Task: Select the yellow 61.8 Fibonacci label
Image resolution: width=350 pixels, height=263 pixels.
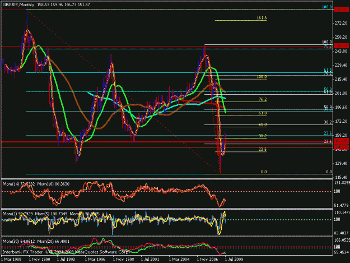Action: (263, 113)
